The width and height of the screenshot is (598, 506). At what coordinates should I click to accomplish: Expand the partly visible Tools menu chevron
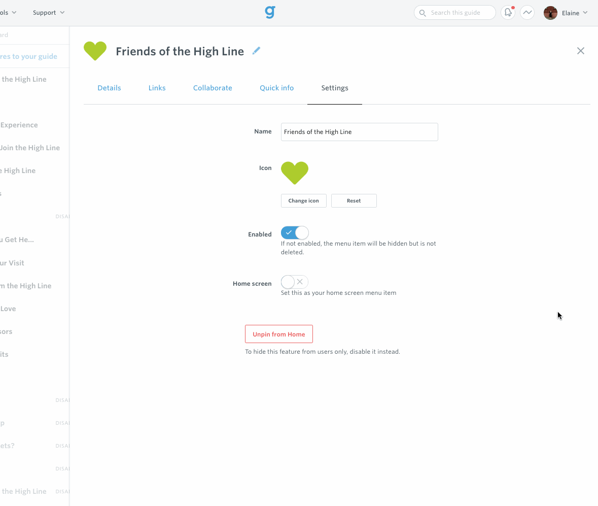coord(14,13)
